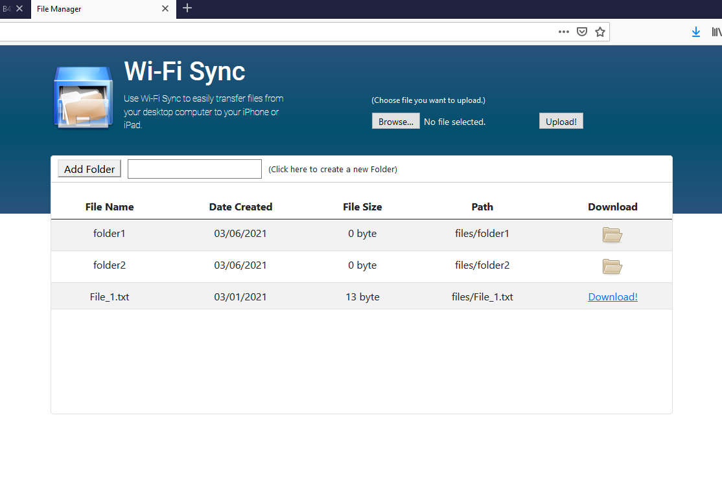This screenshot has width=722, height=481.
Task: Click the File Size column header
Action: pos(362,207)
